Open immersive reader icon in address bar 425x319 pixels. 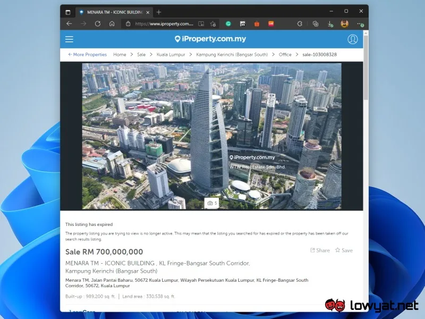201,24
